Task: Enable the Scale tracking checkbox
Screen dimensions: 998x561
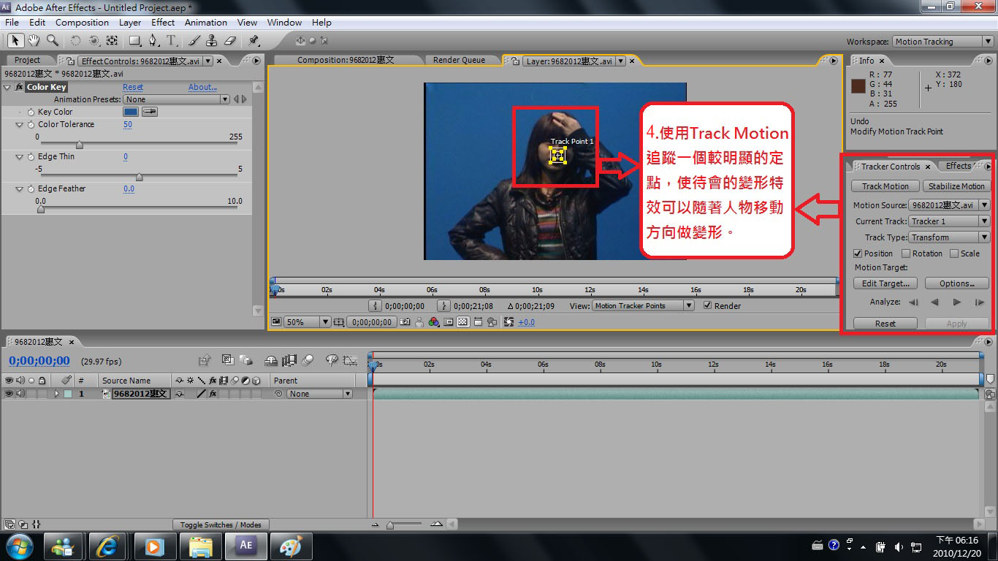Action: [954, 253]
